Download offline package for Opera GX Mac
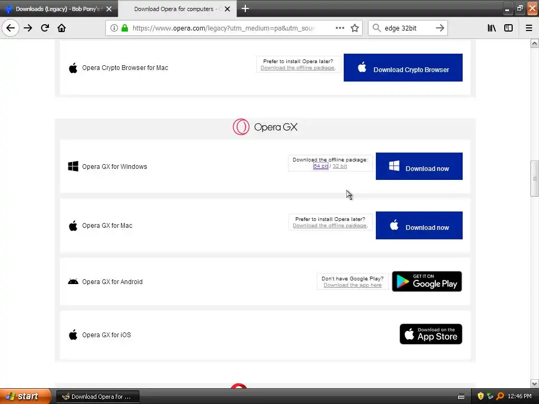The width and height of the screenshot is (539, 404). pos(330,226)
